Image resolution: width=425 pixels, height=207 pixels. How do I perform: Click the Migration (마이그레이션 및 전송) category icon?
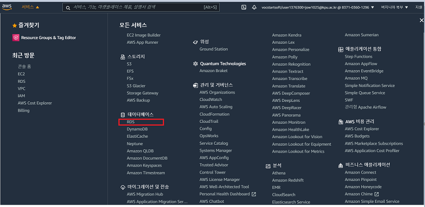pyautogui.click(x=122, y=187)
